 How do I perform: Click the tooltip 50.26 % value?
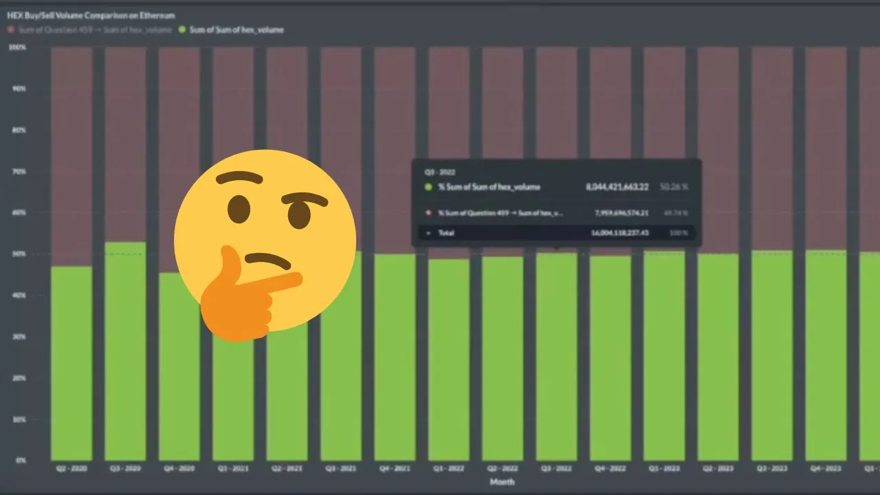pos(674,187)
